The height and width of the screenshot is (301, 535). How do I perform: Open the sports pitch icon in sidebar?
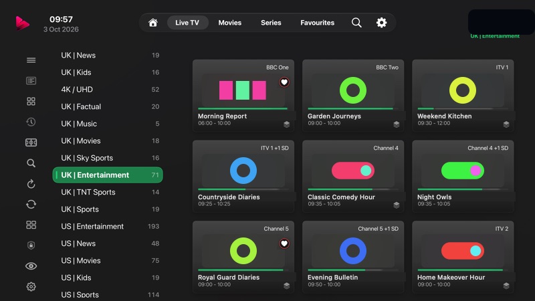point(31,142)
